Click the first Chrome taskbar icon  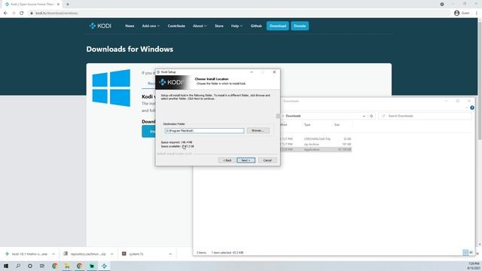point(55,266)
